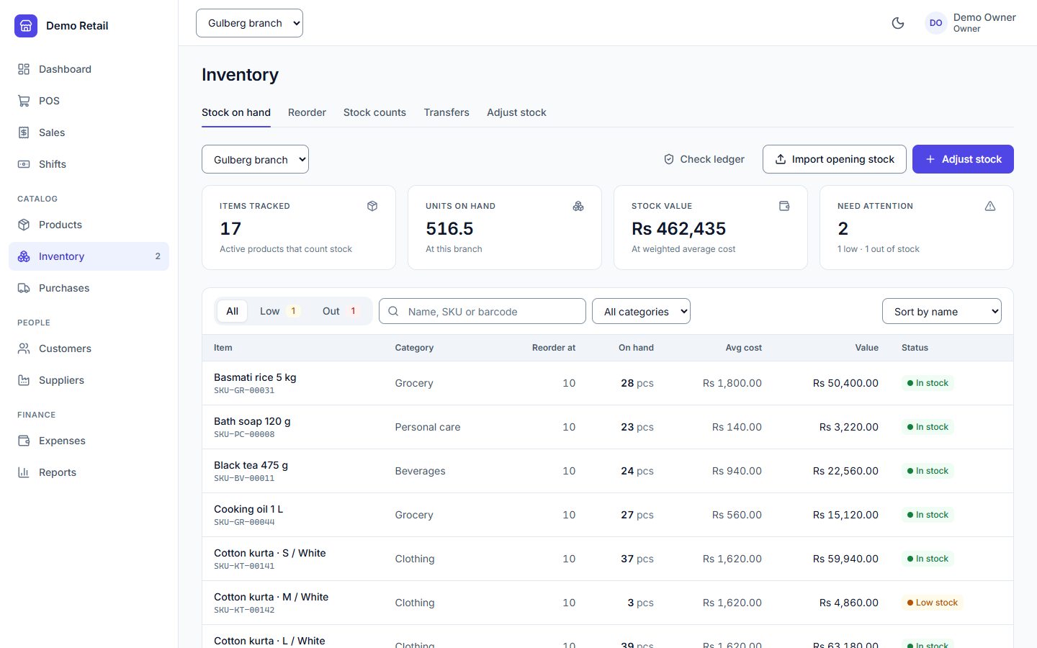
Task: Click the Expenses wallet icon
Action: coord(24,441)
